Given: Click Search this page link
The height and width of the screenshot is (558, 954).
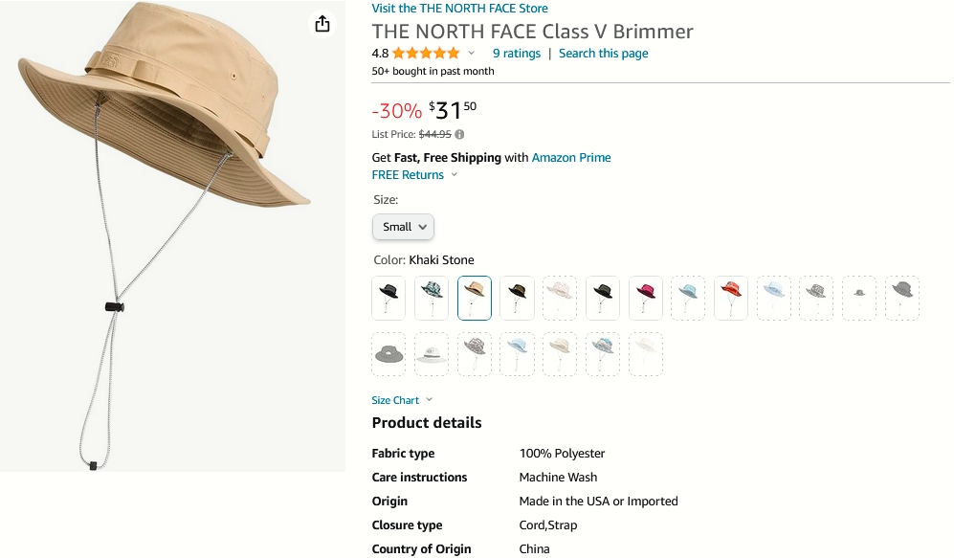Looking at the screenshot, I should pyautogui.click(x=604, y=54).
